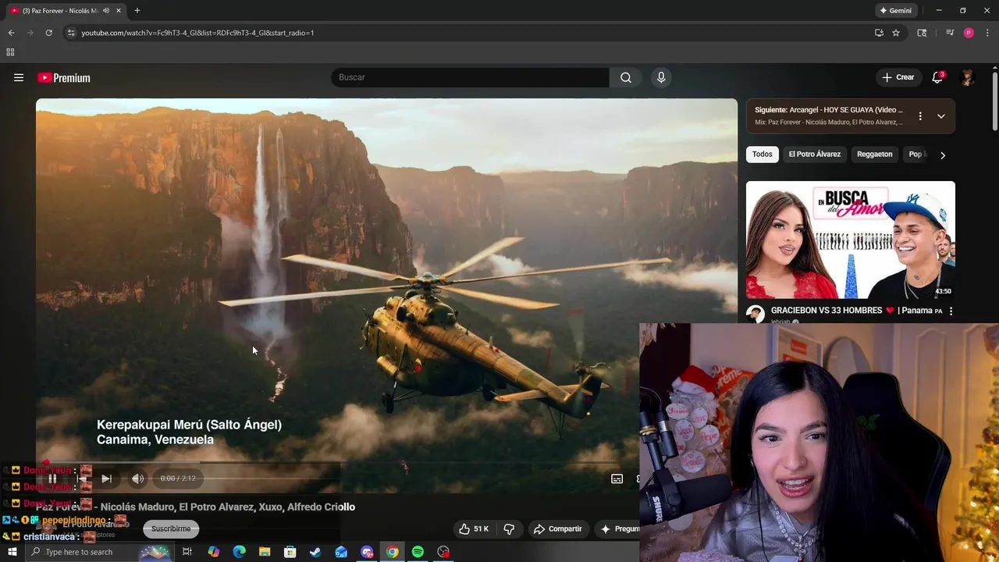Image resolution: width=999 pixels, height=562 pixels.
Task: Show more filter chips with right arrow
Action: (x=942, y=155)
